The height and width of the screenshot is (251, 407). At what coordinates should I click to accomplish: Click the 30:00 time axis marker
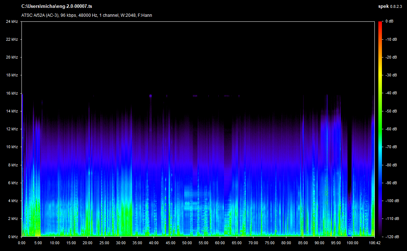click(x=121, y=243)
